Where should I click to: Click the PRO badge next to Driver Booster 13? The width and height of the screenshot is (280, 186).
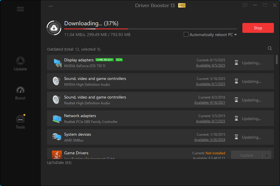click(182, 5)
